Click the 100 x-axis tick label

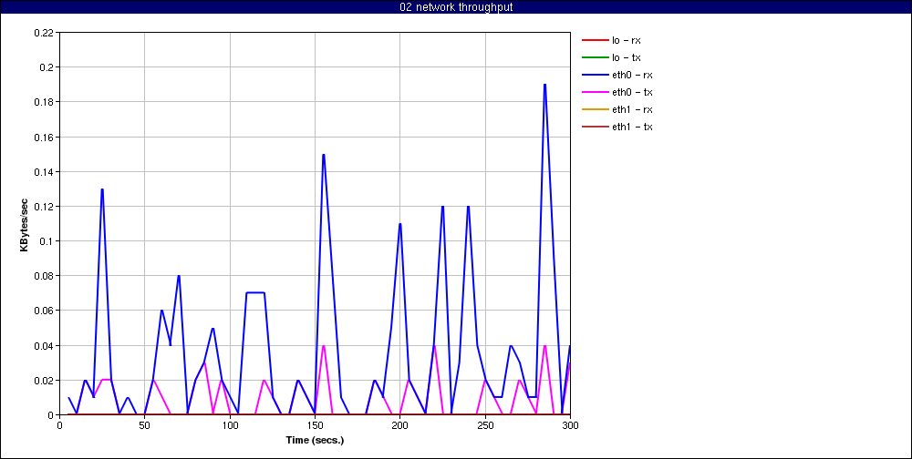pyautogui.click(x=230, y=425)
